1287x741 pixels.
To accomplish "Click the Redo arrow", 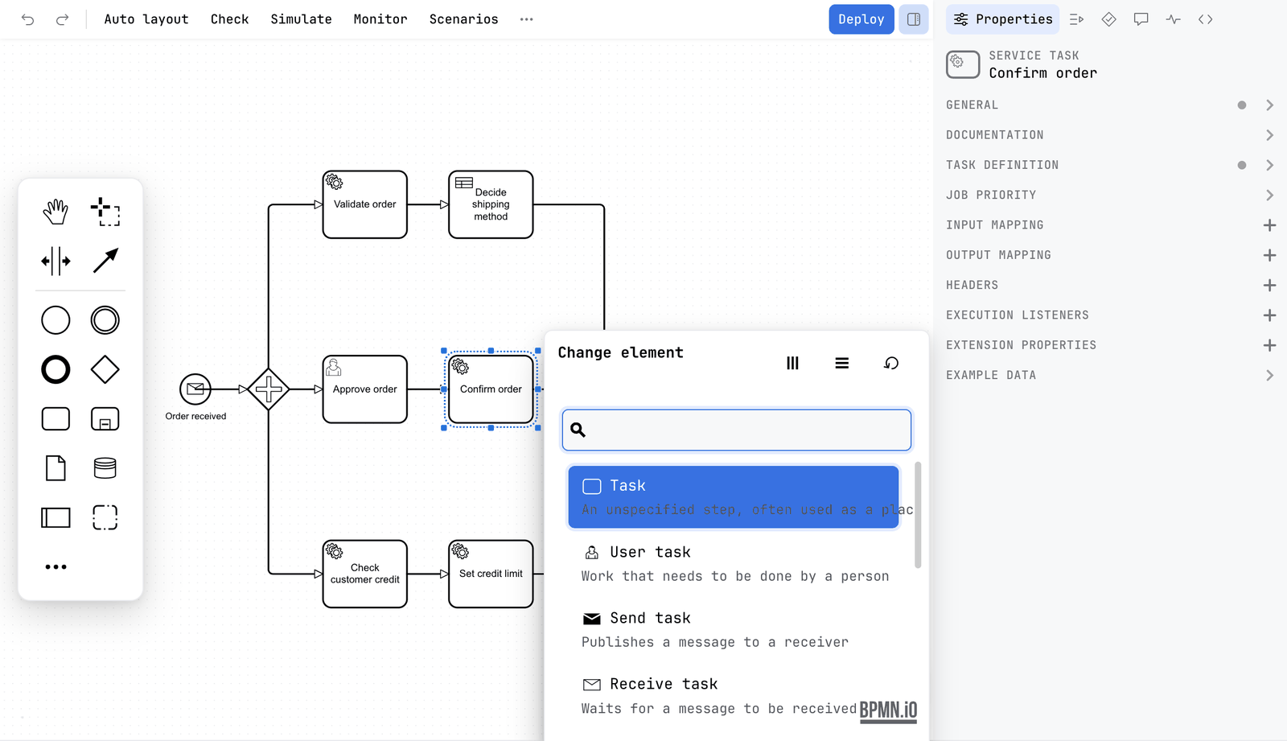I will click(62, 19).
